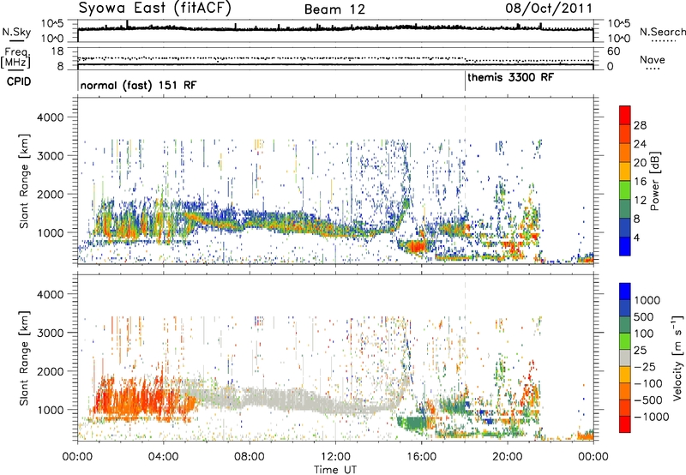
Task: Click the 'Beam 12' label
Action: (334, 9)
